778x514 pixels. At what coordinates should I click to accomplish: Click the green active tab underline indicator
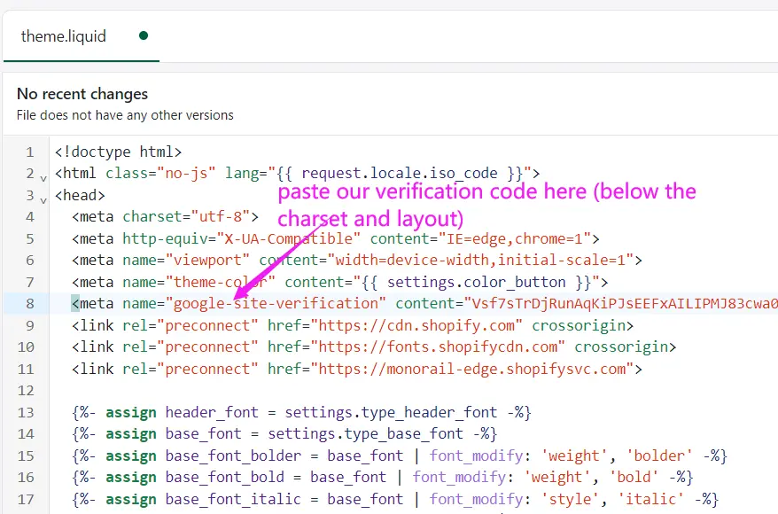pyautogui.click(x=82, y=62)
